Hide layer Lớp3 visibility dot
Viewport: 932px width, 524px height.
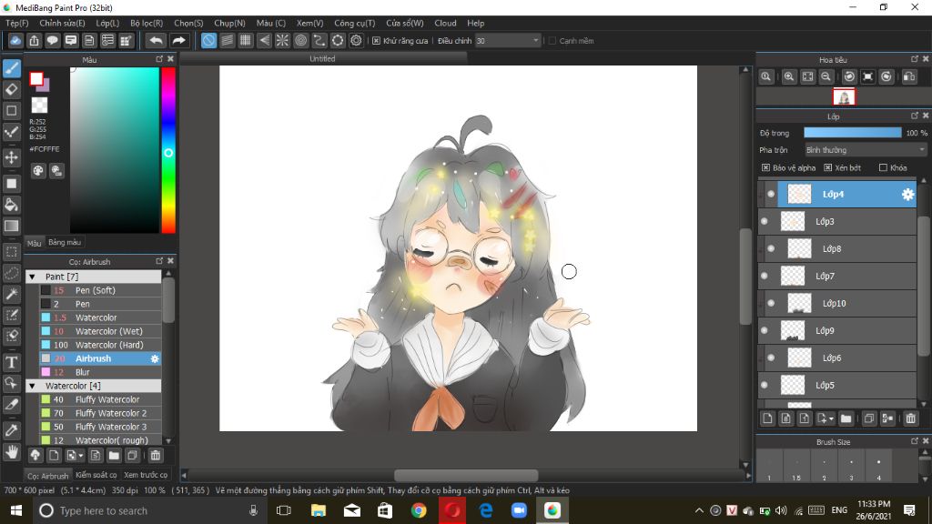pos(765,222)
